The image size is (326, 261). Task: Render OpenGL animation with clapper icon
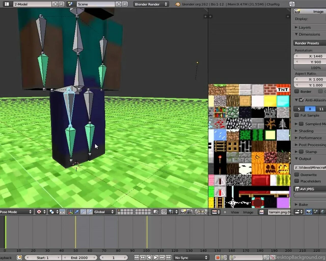[189, 212]
